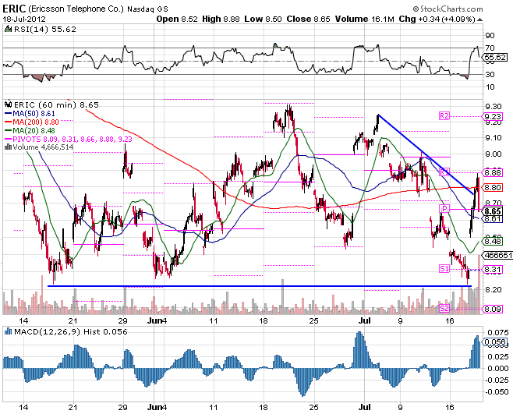Click the Open 8.52 value

pyautogui.click(x=177, y=19)
